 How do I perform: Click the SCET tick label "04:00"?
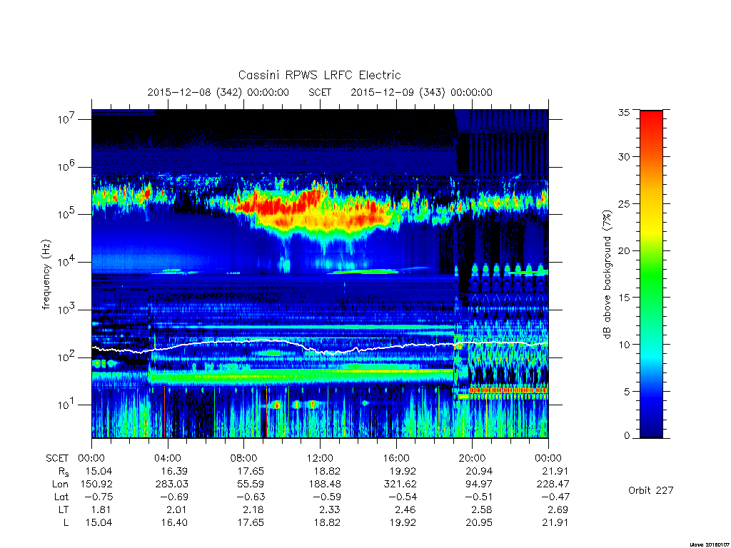167,458
